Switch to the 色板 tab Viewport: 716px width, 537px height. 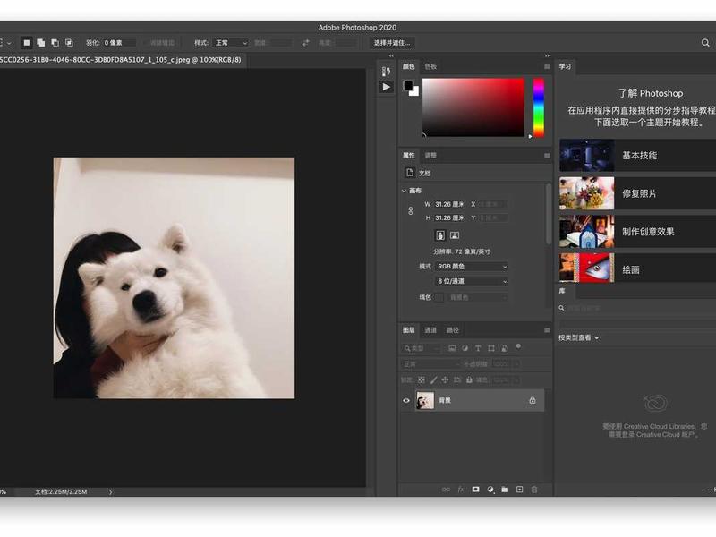tap(430, 66)
